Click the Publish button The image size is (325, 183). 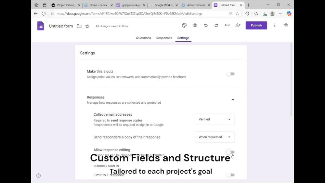point(256,25)
